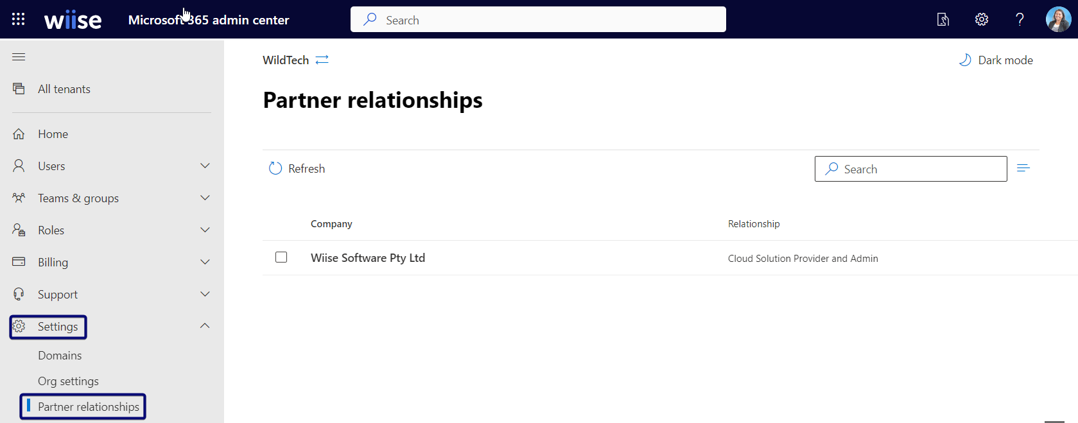This screenshot has height=423, width=1078.
Task: Click the Dark mode moon icon
Action: 964,60
